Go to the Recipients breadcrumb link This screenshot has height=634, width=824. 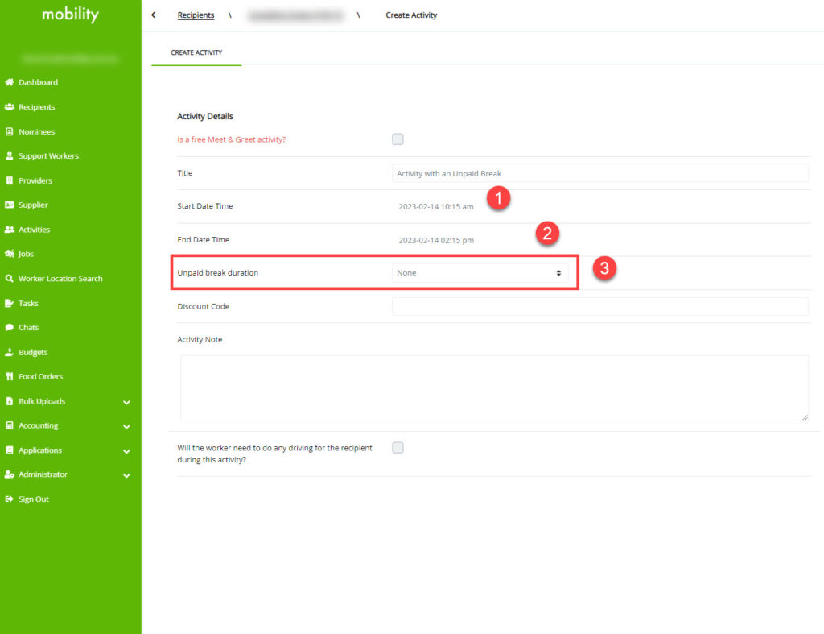click(196, 15)
